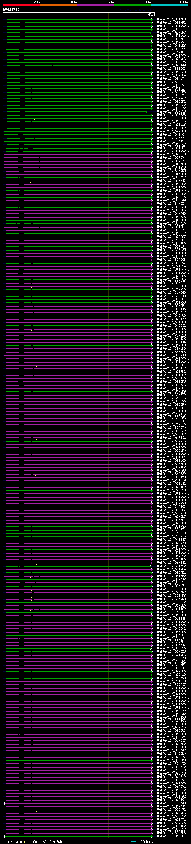Select the UniRef100_B4DMA2 label
The width and height of the screenshot is (191, 844).
pyautogui.click(x=171, y=750)
